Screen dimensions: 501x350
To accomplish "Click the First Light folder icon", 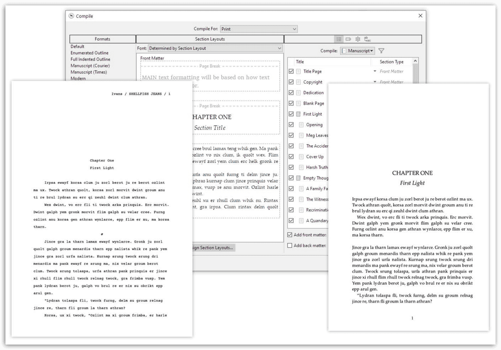I will pyautogui.click(x=298, y=114).
